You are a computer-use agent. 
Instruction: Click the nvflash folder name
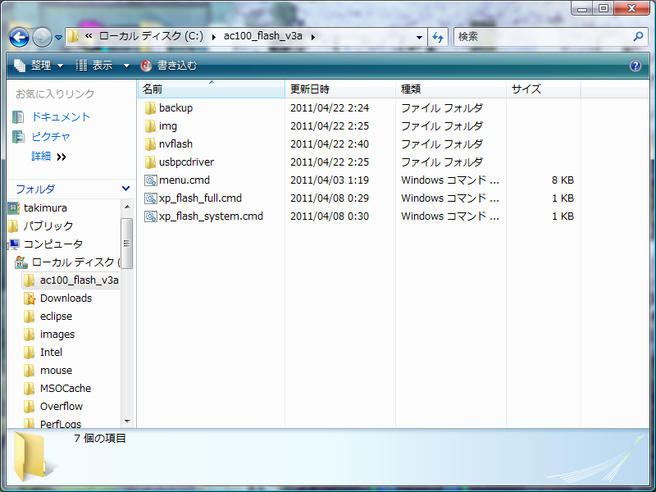pos(175,144)
